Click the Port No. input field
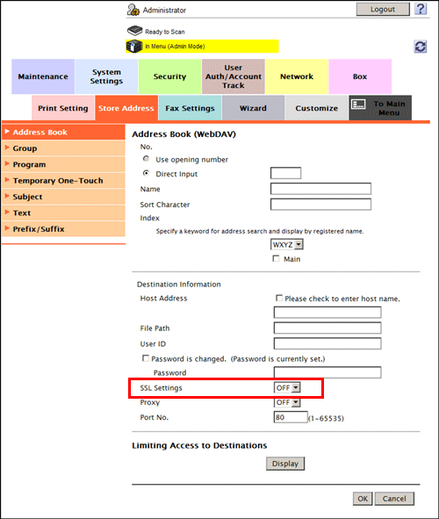439x519 pixels. pyautogui.click(x=291, y=417)
